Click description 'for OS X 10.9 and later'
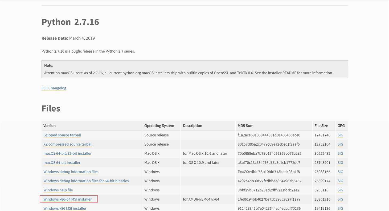The height and width of the screenshot is (211, 389). click(x=201, y=163)
